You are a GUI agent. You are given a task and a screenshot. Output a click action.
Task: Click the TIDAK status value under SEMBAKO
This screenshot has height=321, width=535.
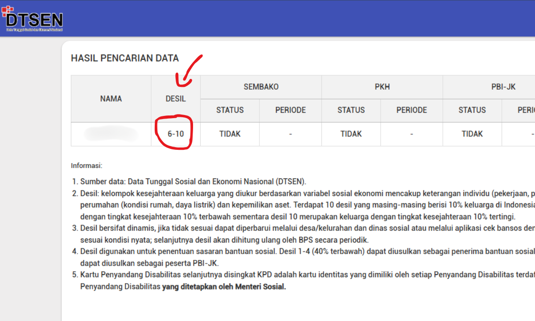coord(230,134)
